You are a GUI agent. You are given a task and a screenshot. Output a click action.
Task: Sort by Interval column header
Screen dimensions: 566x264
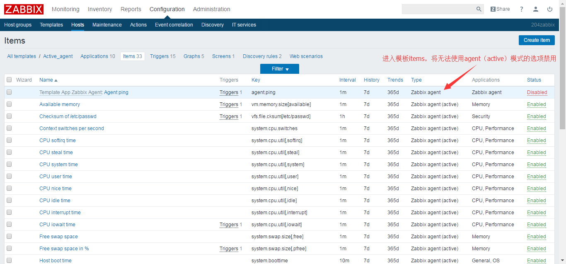348,80
